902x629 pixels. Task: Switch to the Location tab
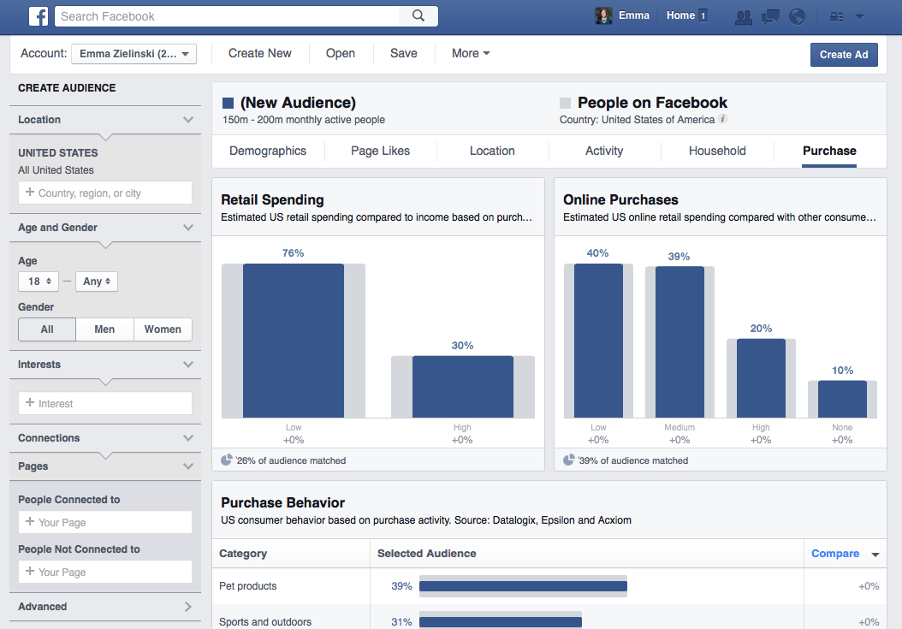[492, 151]
